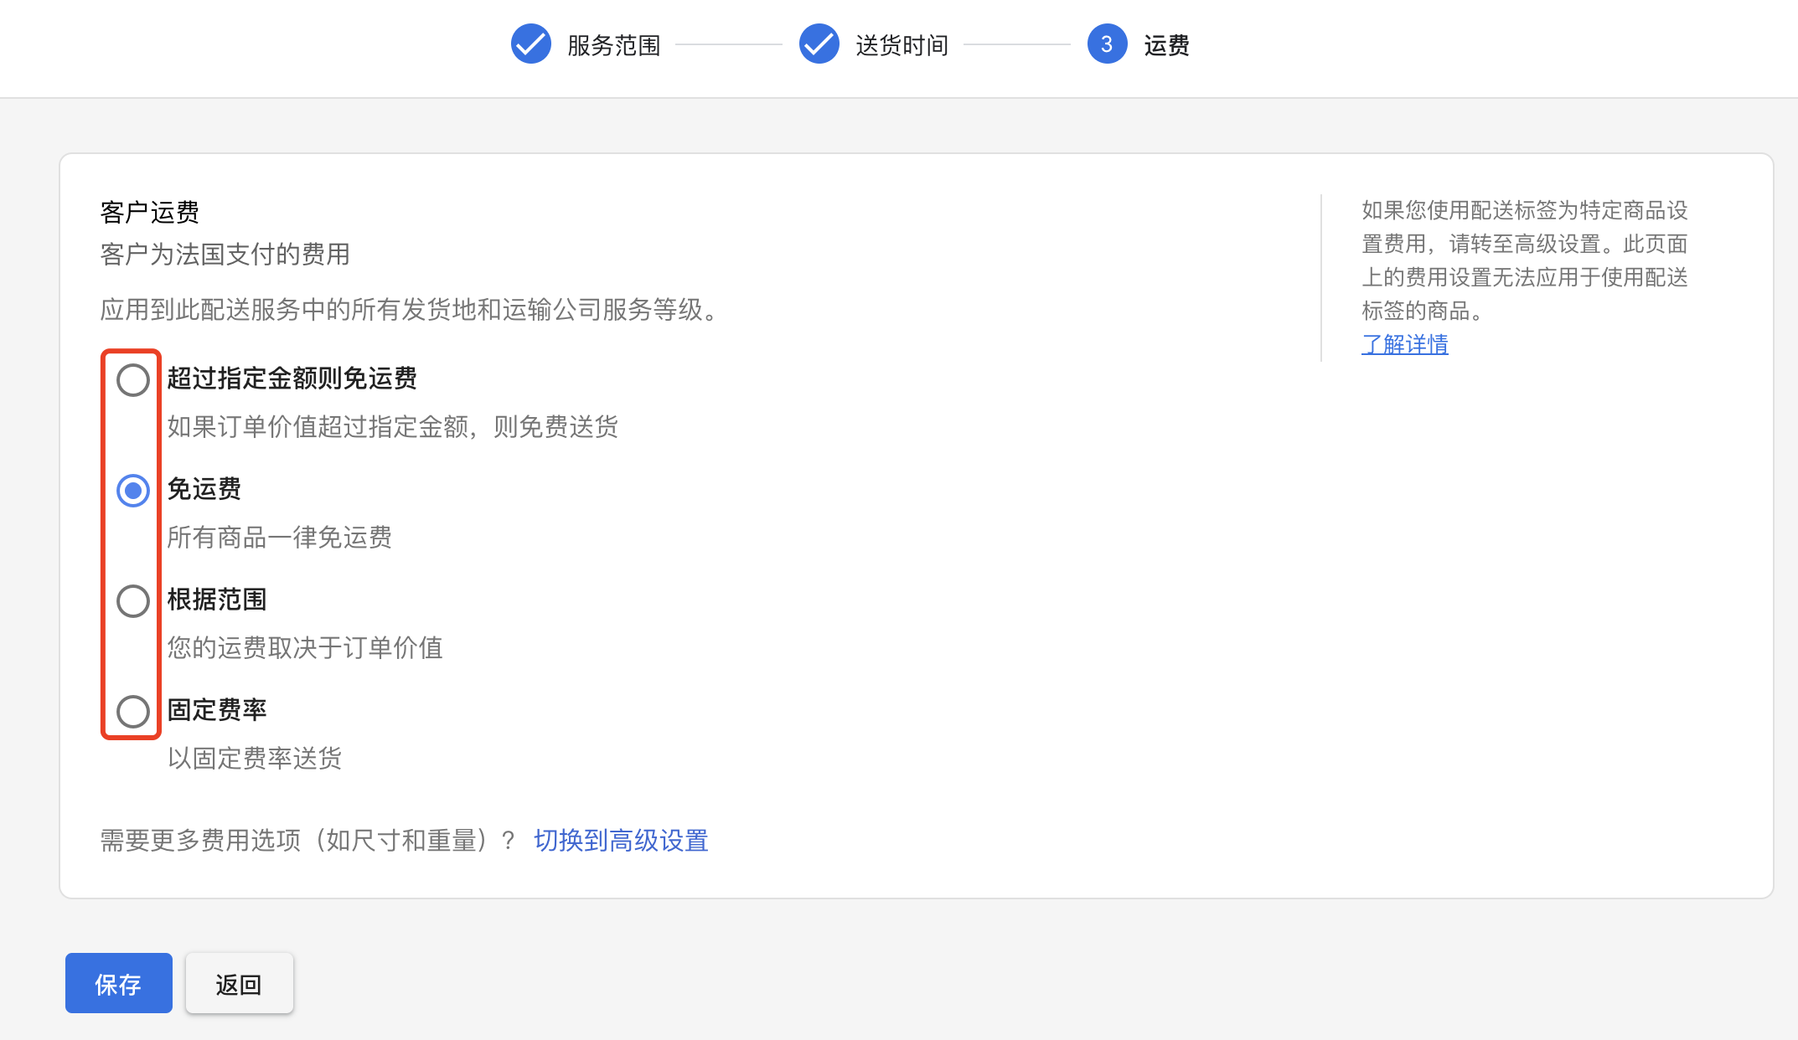This screenshot has height=1040, width=1798.
Task: Enable the 固定费率 shipping rate
Action: tap(132, 712)
